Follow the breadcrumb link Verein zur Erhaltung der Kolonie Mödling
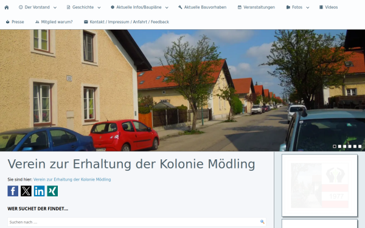365x228 pixels. pos(72,179)
